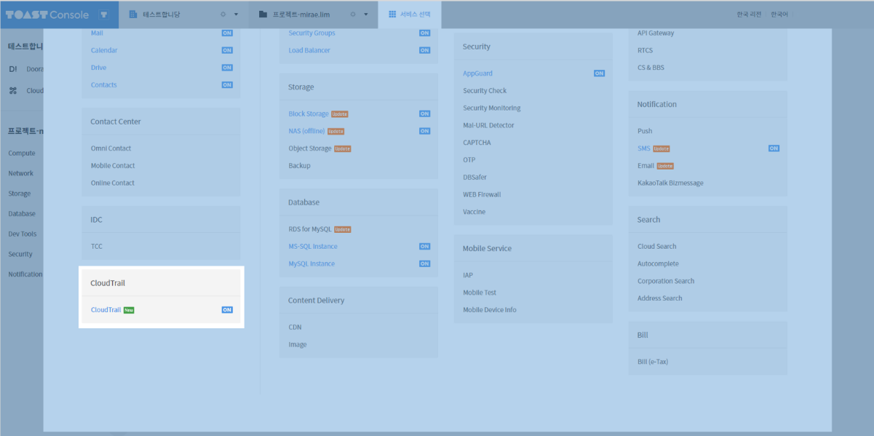Open Mobile Contact service
Viewport: 874px width, 436px height.
point(113,166)
